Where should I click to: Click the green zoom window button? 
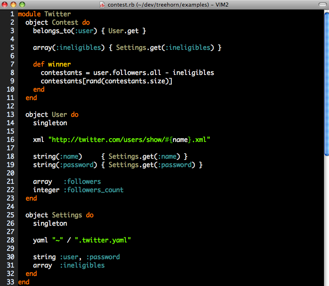22,5
